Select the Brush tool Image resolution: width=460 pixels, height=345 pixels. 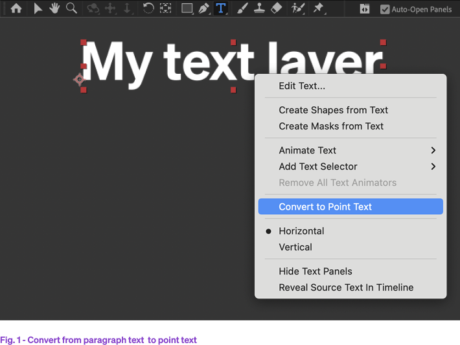click(x=242, y=8)
